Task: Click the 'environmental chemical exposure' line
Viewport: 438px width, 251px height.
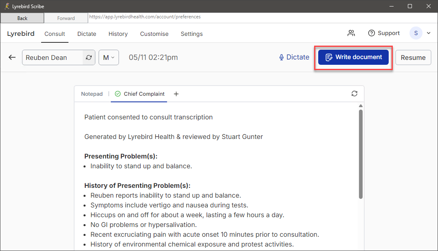Action: [x=192, y=244]
